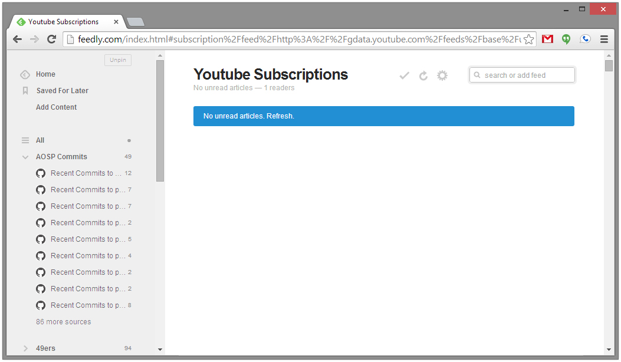Select the Youtube Subscriptions browser tab
The height and width of the screenshot is (362, 621).
(x=65, y=22)
